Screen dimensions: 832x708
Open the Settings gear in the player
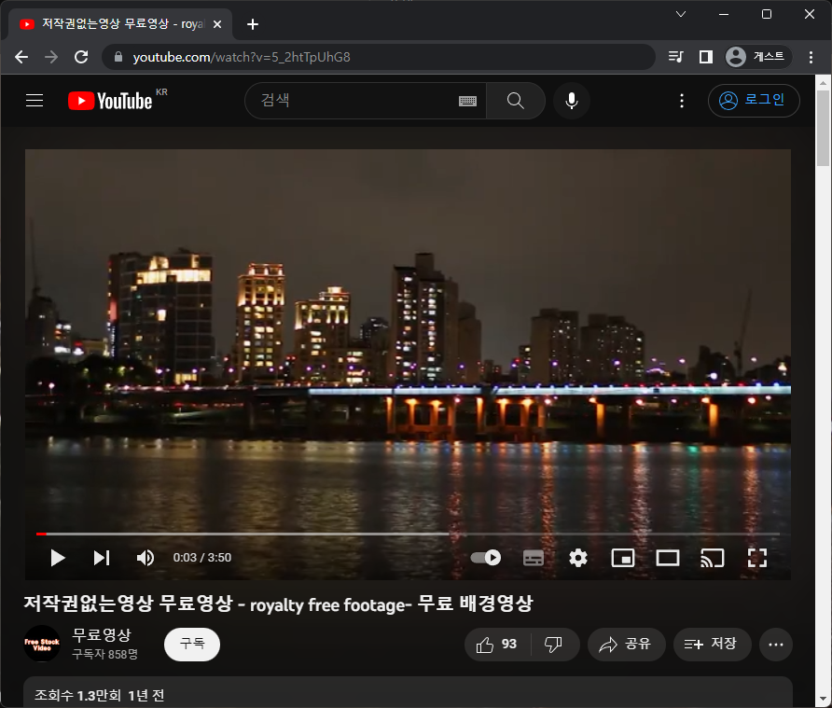pyautogui.click(x=577, y=557)
